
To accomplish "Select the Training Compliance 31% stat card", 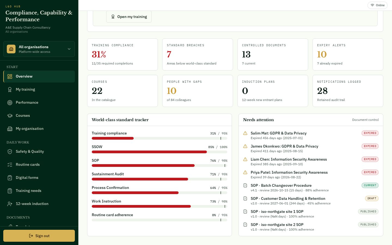I will [x=122, y=54].
